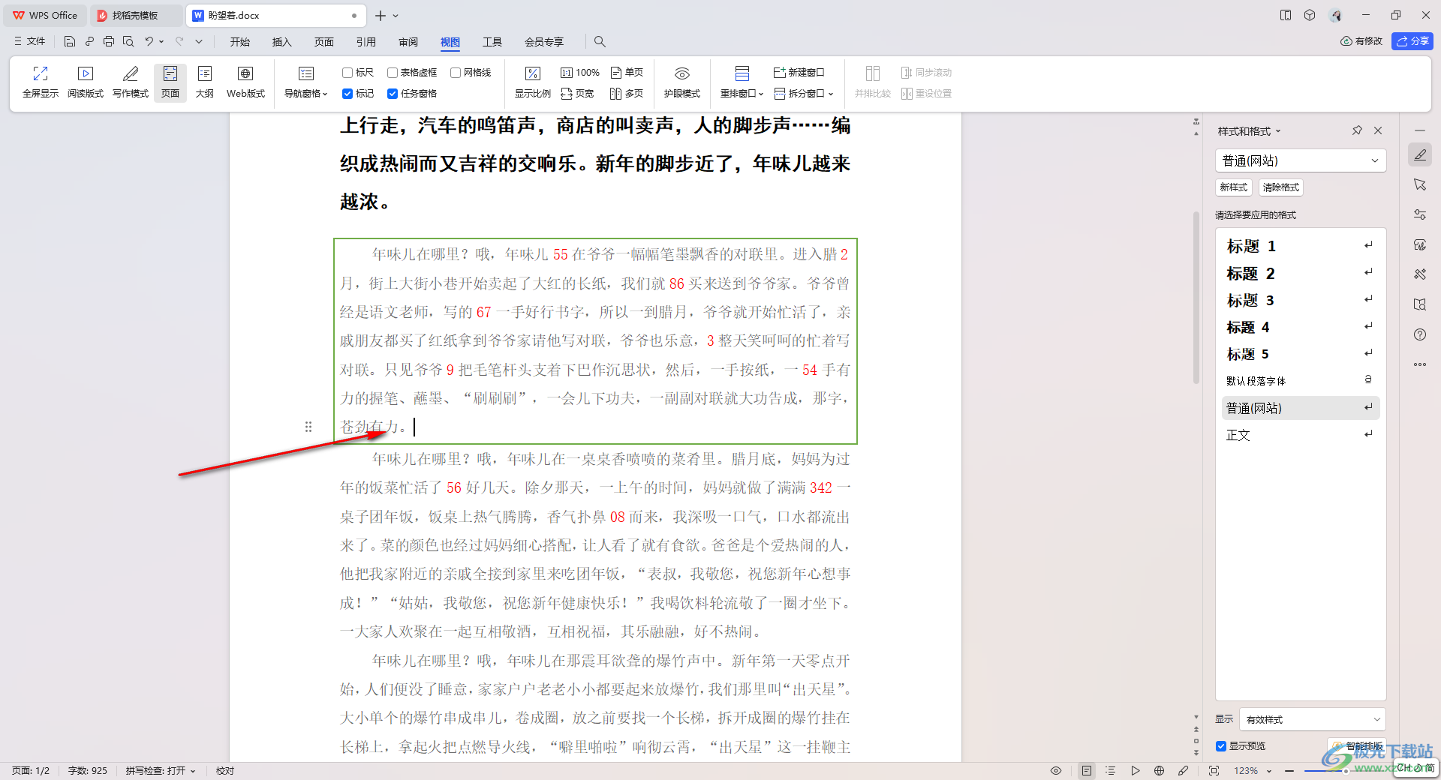Image resolution: width=1441 pixels, height=780 pixels.
Task: Expand the undo history dropdown arrow
Action: tap(161, 41)
